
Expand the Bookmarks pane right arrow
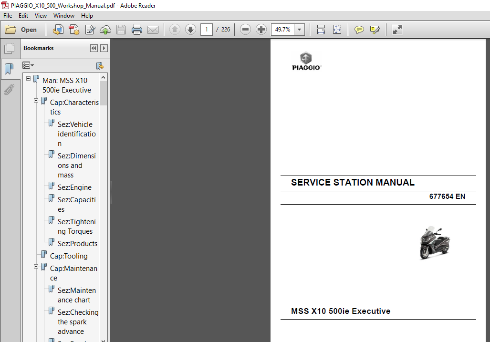coord(104,48)
